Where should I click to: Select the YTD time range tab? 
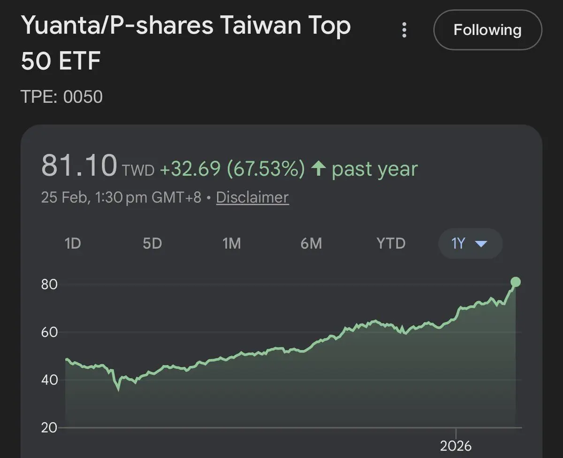pyautogui.click(x=391, y=244)
